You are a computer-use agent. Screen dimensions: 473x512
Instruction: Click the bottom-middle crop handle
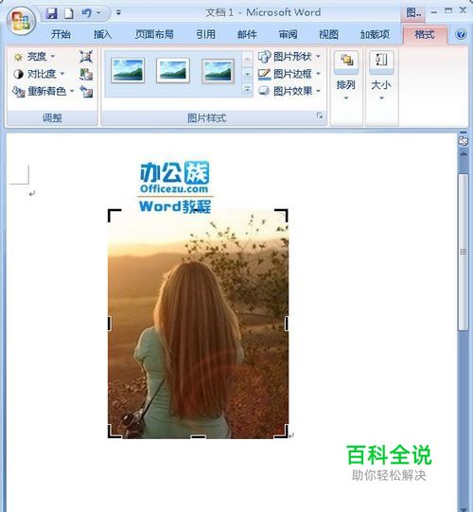198,436
